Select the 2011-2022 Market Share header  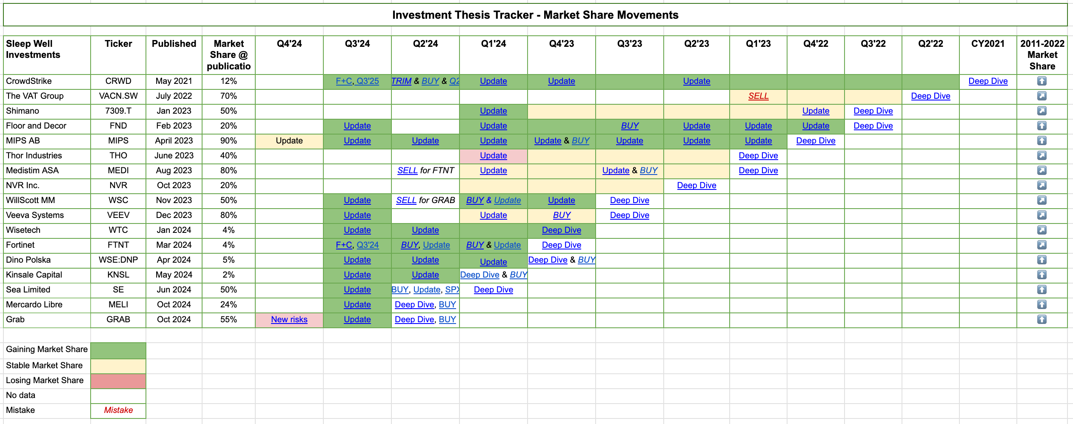click(x=1042, y=55)
